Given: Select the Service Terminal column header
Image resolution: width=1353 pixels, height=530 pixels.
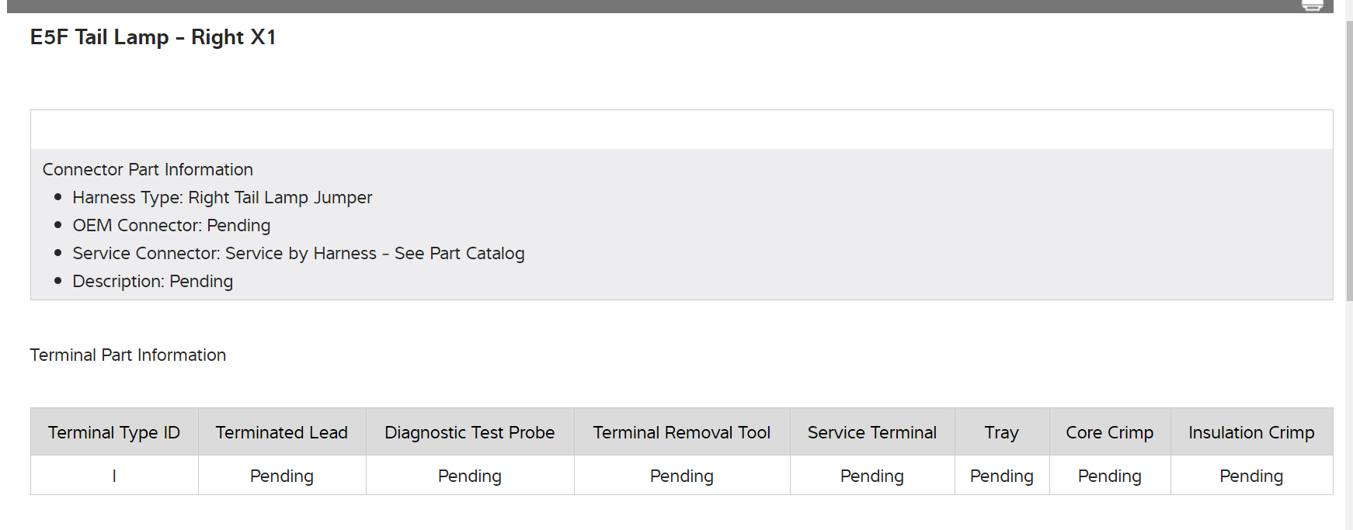Looking at the screenshot, I should (x=872, y=432).
